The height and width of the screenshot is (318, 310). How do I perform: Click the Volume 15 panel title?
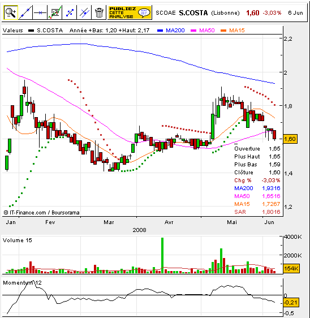click(x=18, y=240)
